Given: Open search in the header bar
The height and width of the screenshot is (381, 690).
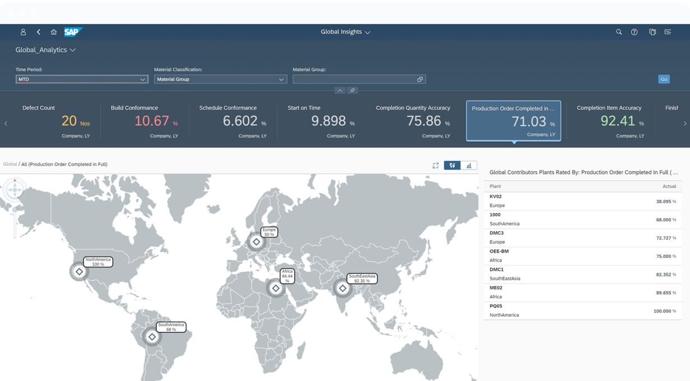Looking at the screenshot, I should pyautogui.click(x=619, y=32).
